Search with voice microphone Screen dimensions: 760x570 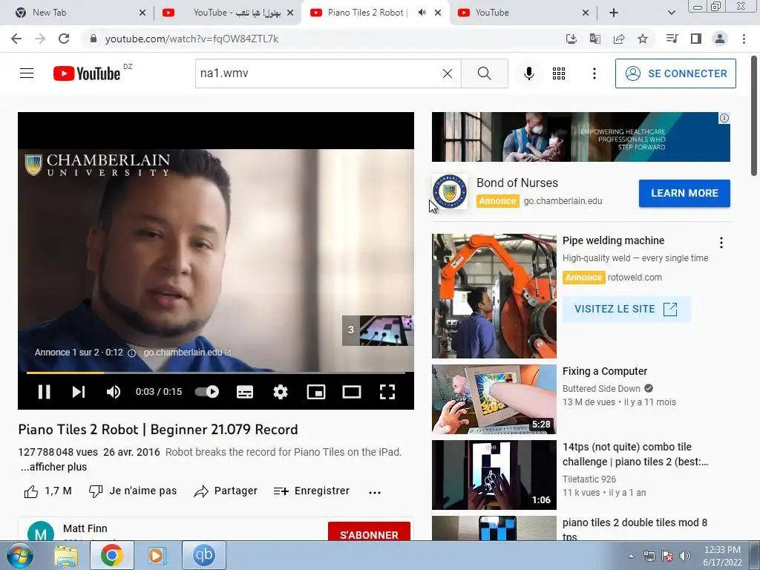[528, 73]
